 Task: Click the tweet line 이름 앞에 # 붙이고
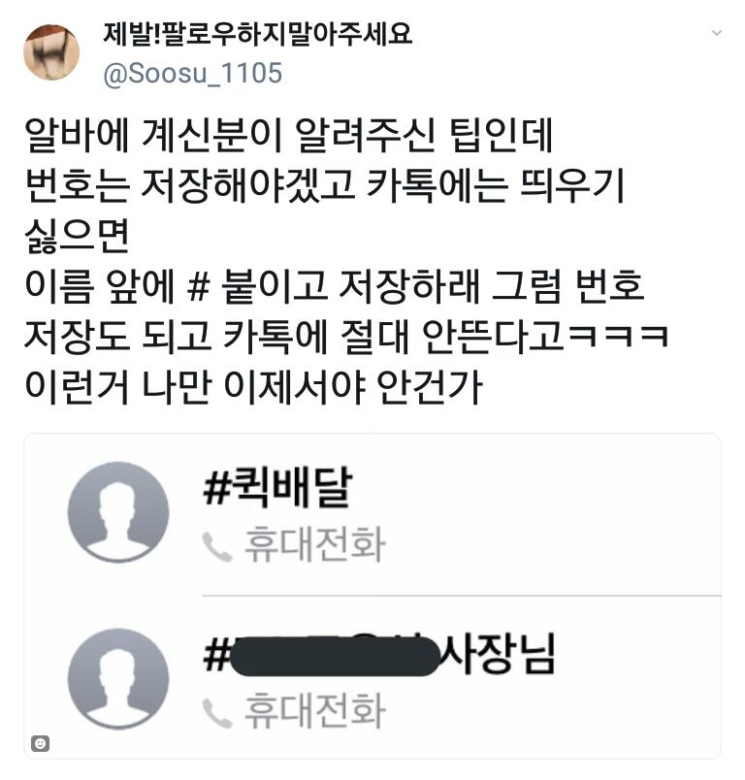pos(335,286)
